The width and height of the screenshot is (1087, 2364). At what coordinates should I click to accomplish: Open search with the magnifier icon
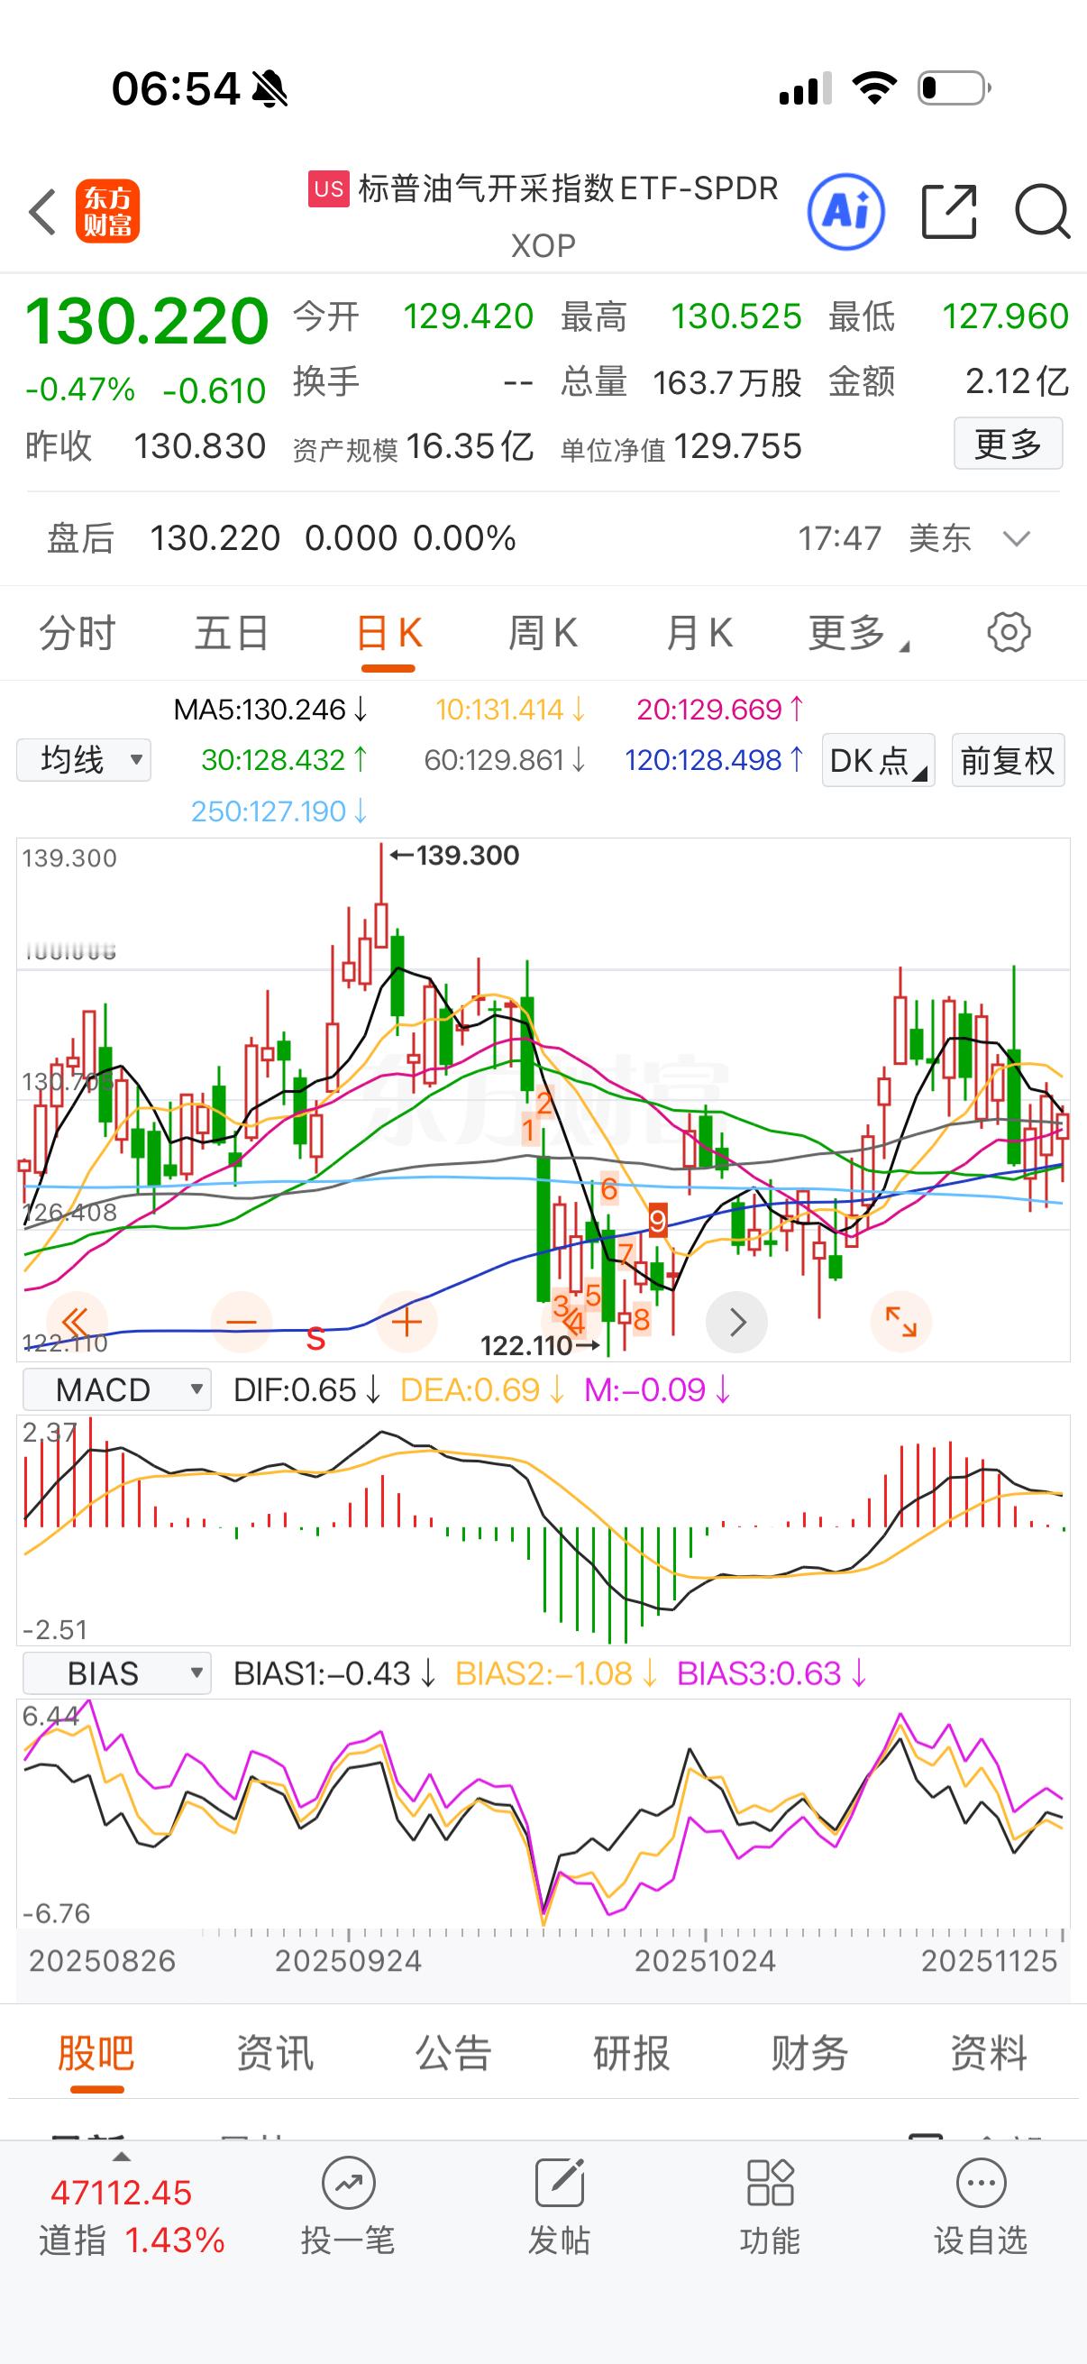click(1043, 212)
